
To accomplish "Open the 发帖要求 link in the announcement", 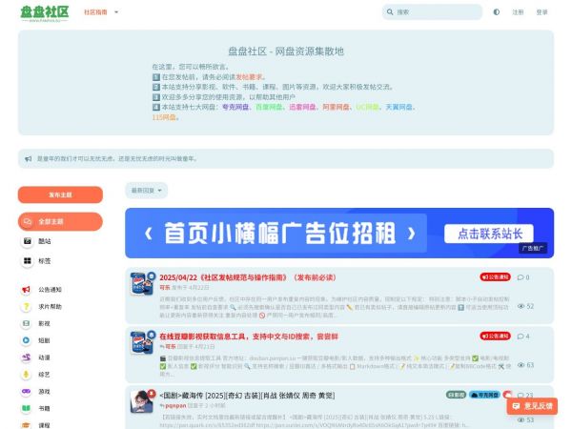I will pos(249,77).
